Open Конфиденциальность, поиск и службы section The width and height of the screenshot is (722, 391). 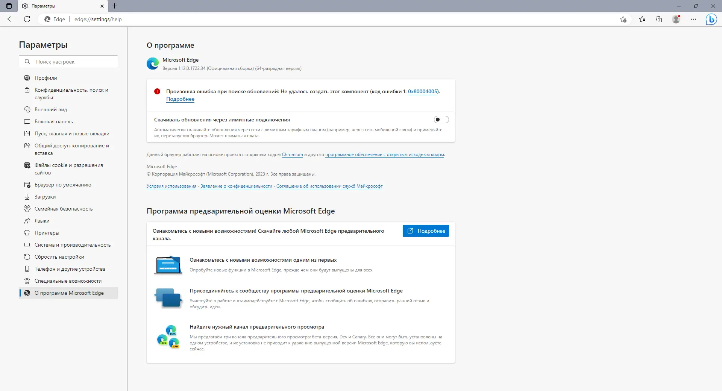pyautogui.click(x=68, y=94)
